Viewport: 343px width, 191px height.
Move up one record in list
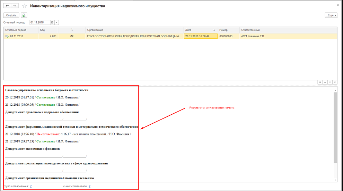pos(325,82)
